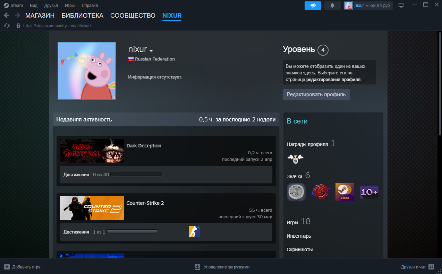Open notifications bell icon

pyautogui.click(x=332, y=5)
